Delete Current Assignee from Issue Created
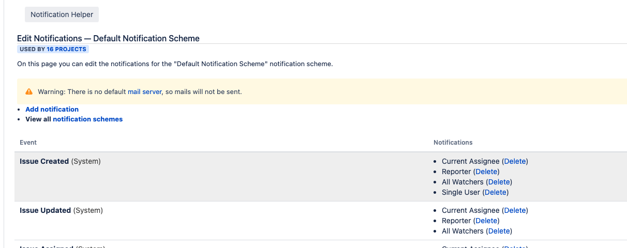Image resolution: width=627 pixels, height=248 pixels. pos(515,161)
